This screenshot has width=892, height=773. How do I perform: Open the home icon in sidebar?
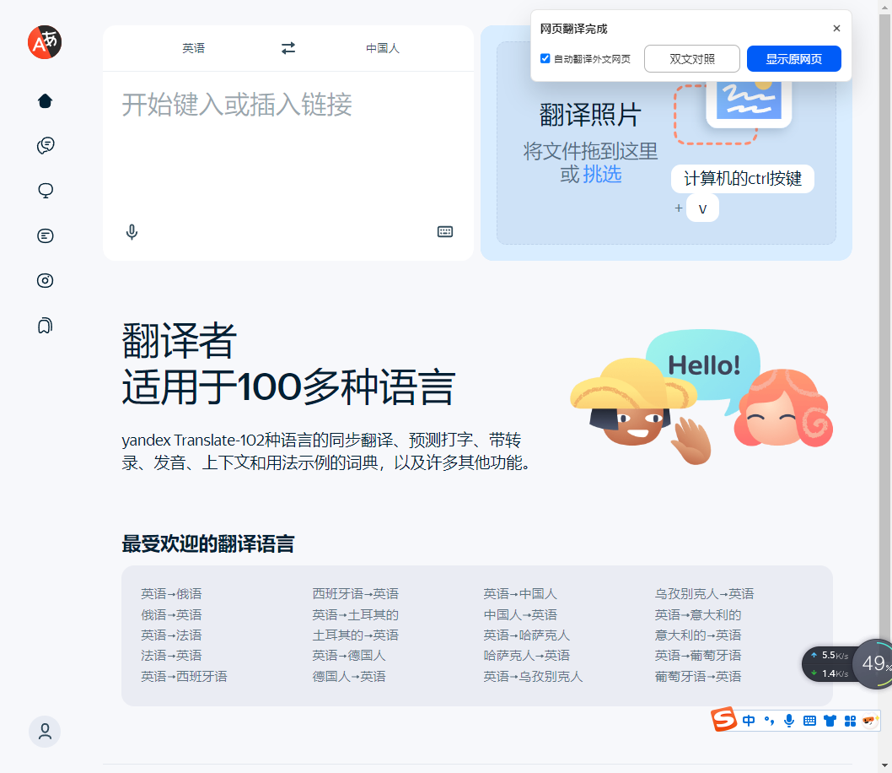pyautogui.click(x=45, y=100)
